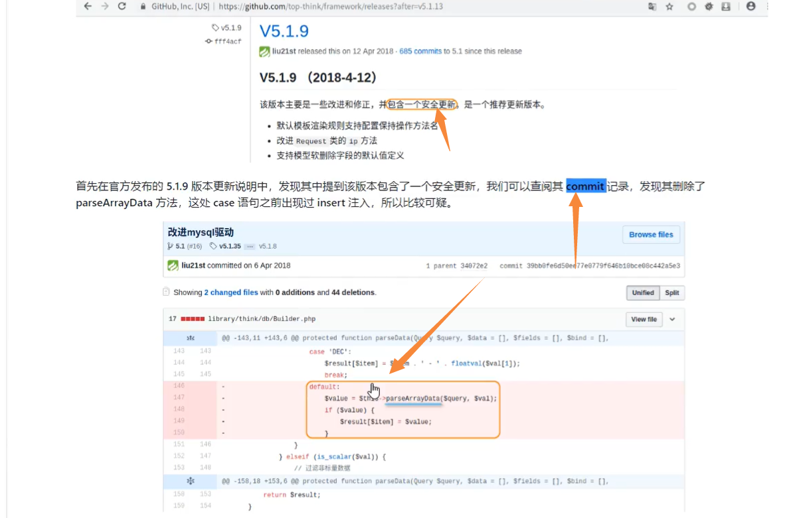This screenshot has height=518, width=799.
Task: Click the tag icon beside v5.1.35
Action: (x=213, y=246)
